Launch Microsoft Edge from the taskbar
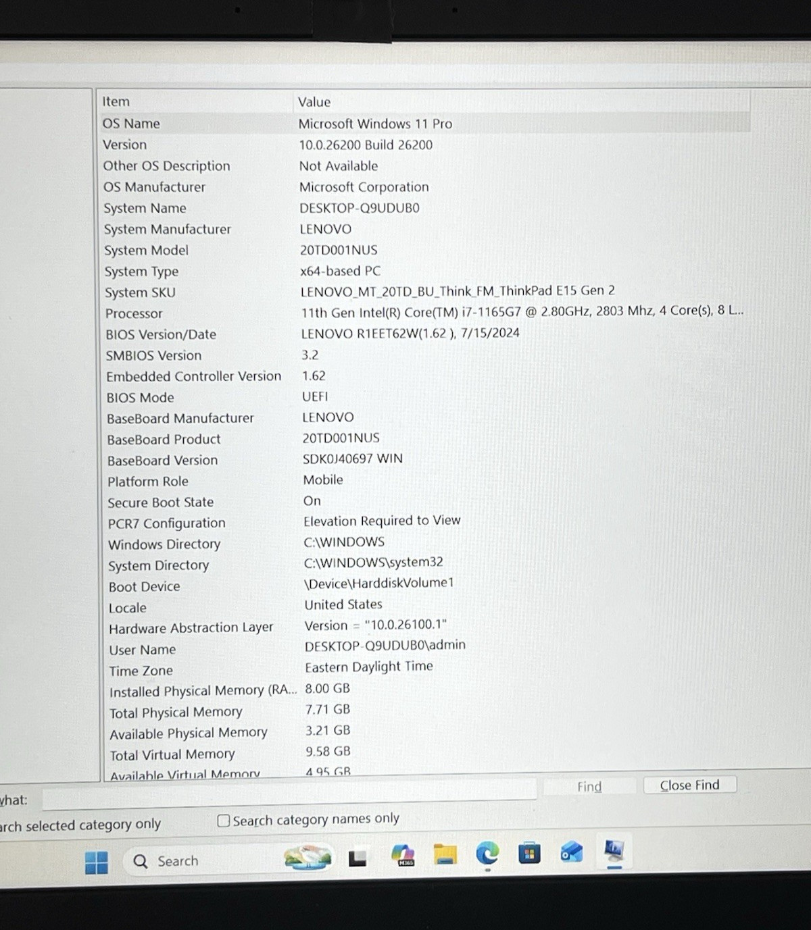This screenshot has height=930, width=811. tap(487, 854)
